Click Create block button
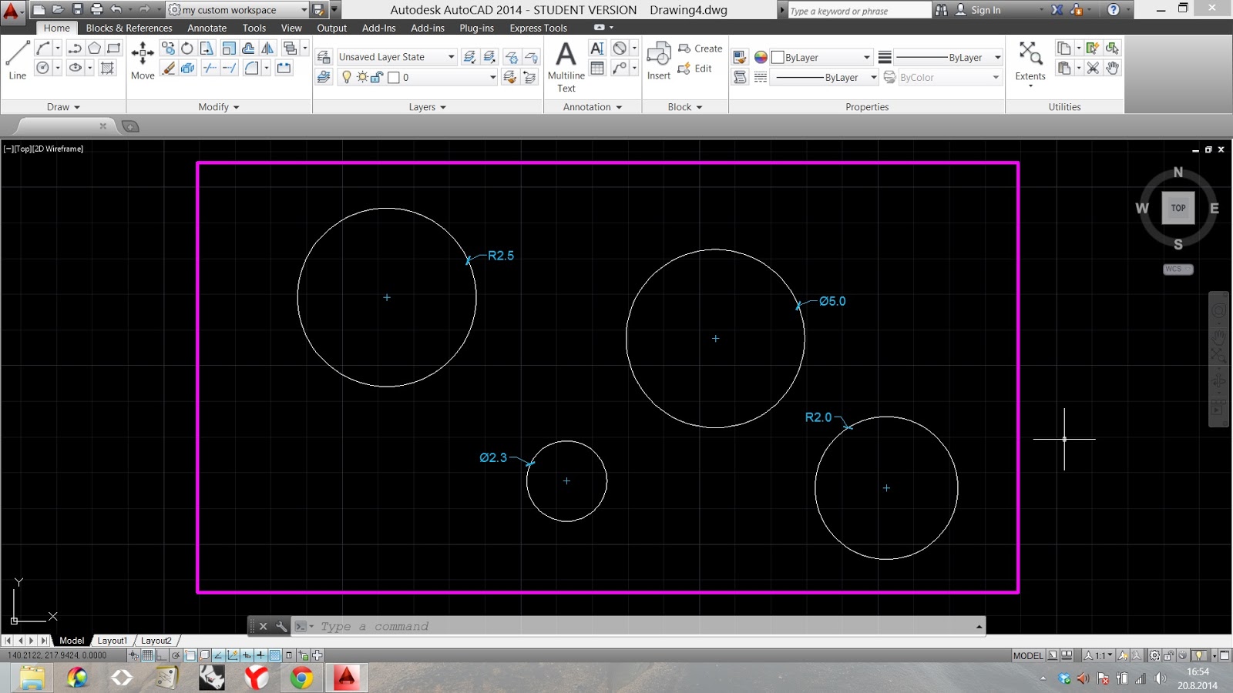 pyautogui.click(x=700, y=49)
